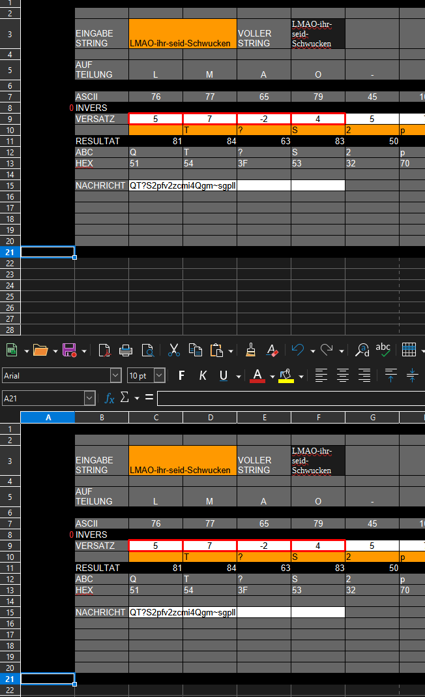Open Find and Replace
The height and width of the screenshot is (697, 425).
(x=362, y=350)
